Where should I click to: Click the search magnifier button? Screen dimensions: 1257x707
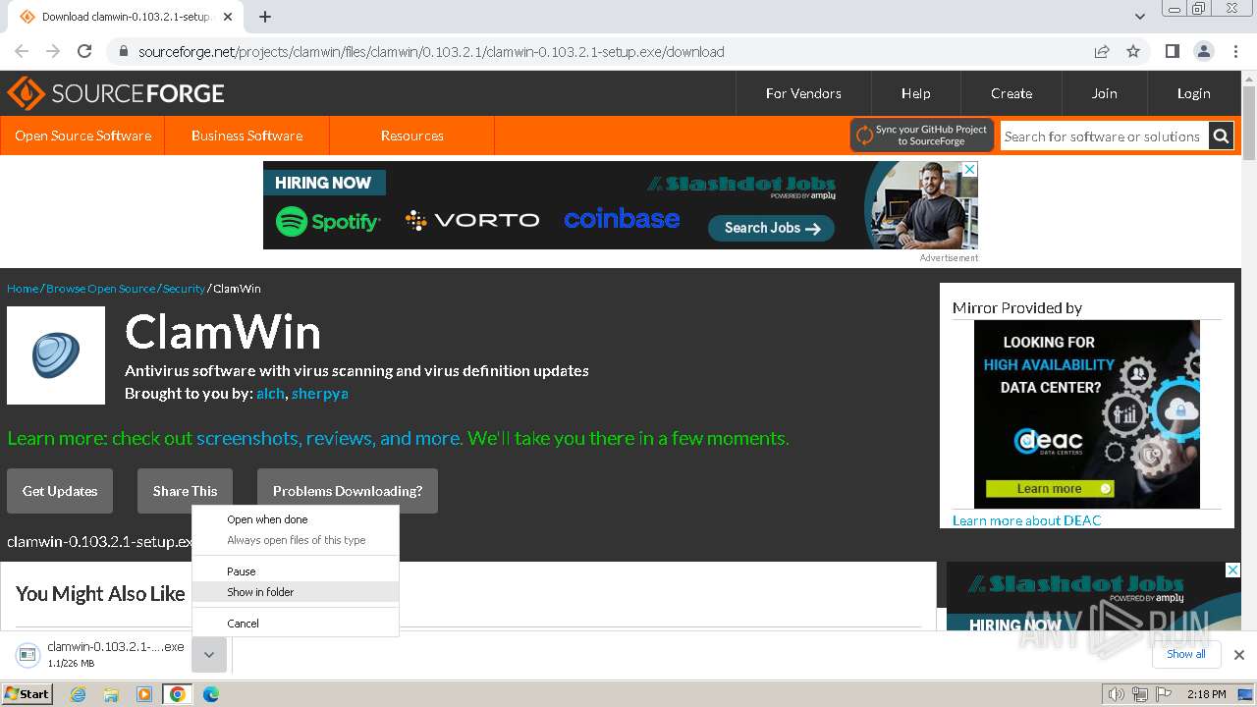(1221, 136)
